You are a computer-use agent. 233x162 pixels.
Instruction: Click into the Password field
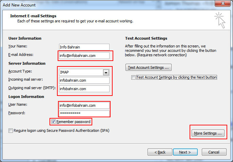(84, 113)
